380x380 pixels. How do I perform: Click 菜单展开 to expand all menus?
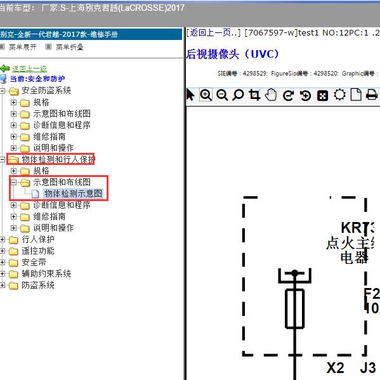coord(23,47)
